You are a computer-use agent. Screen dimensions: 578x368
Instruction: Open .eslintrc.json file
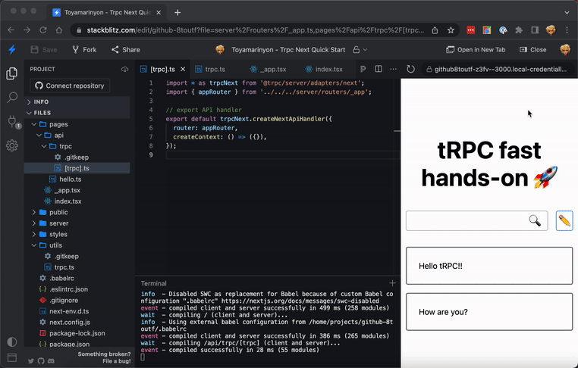(77, 289)
